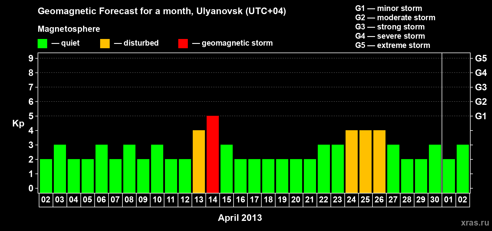Click the Kp value '7' on the y-axis
This screenshot has height=231, width=492.
31,87
